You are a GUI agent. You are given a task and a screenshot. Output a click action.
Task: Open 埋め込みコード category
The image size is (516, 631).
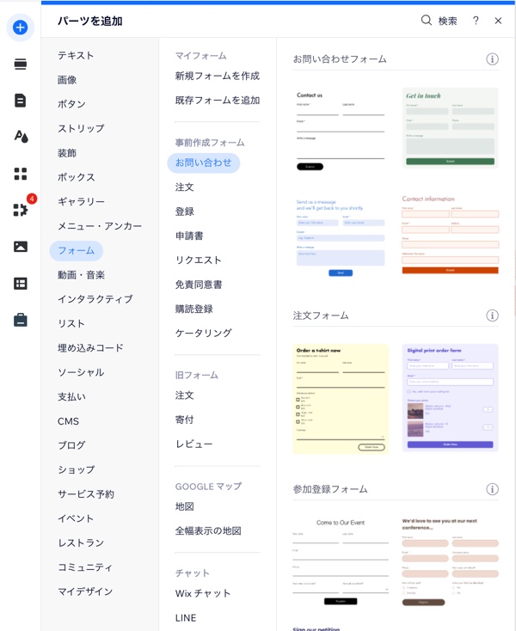(90, 347)
